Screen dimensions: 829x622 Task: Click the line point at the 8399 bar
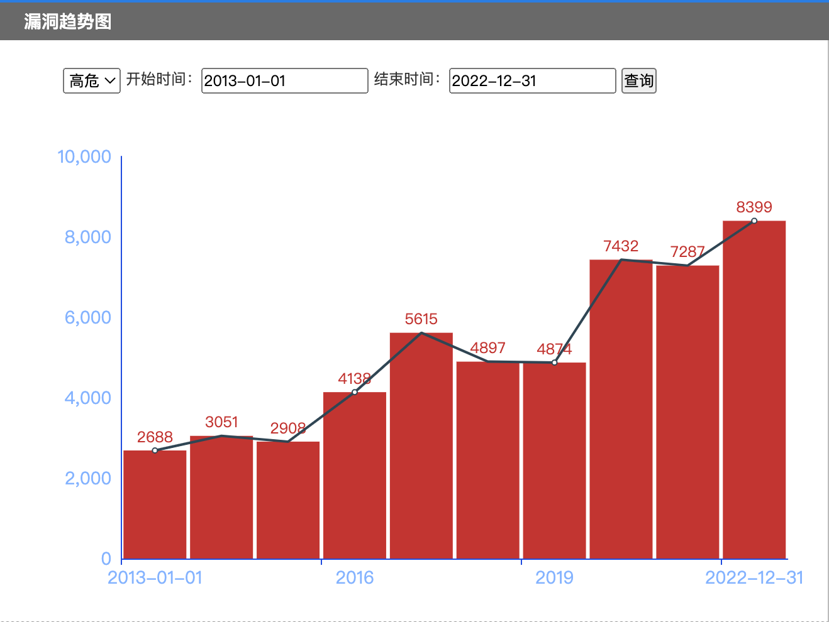754,221
